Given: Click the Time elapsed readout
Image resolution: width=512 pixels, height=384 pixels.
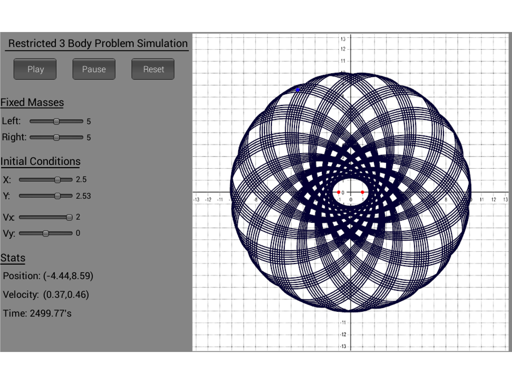Looking at the screenshot, I should [37, 314].
